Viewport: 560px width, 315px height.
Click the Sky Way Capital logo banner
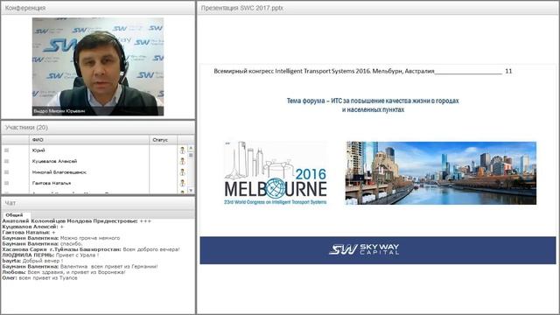[x=378, y=250]
